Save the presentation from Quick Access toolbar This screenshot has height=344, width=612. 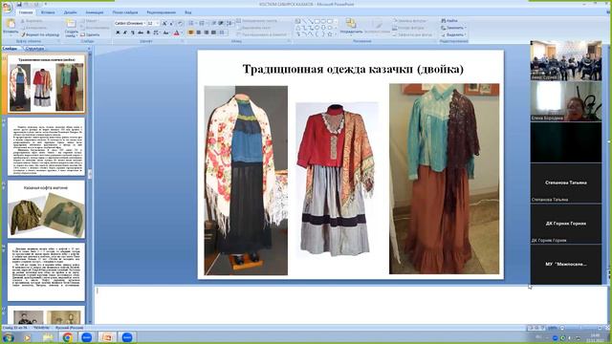[x=19, y=4]
